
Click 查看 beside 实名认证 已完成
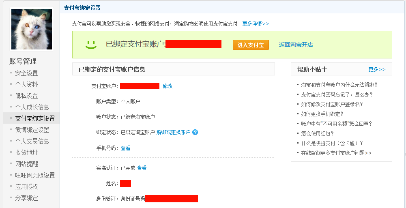(142, 168)
